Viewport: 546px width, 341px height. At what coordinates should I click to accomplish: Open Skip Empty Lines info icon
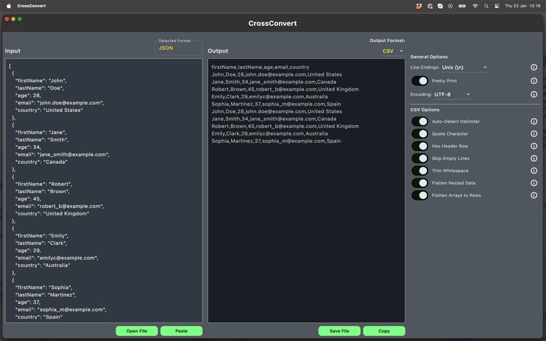(533, 158)
